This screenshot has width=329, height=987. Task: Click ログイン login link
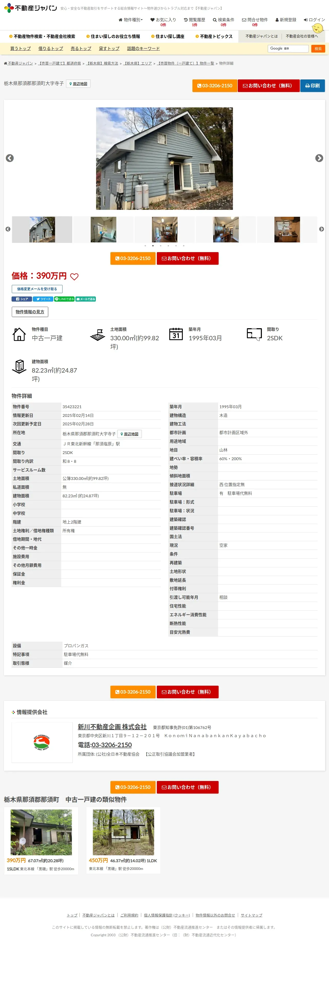(x=314, y=20)
